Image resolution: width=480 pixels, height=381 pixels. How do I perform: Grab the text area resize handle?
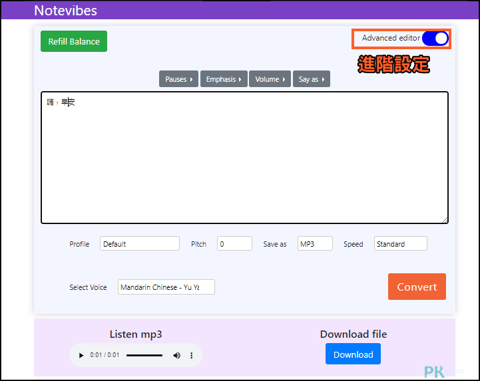445,220
